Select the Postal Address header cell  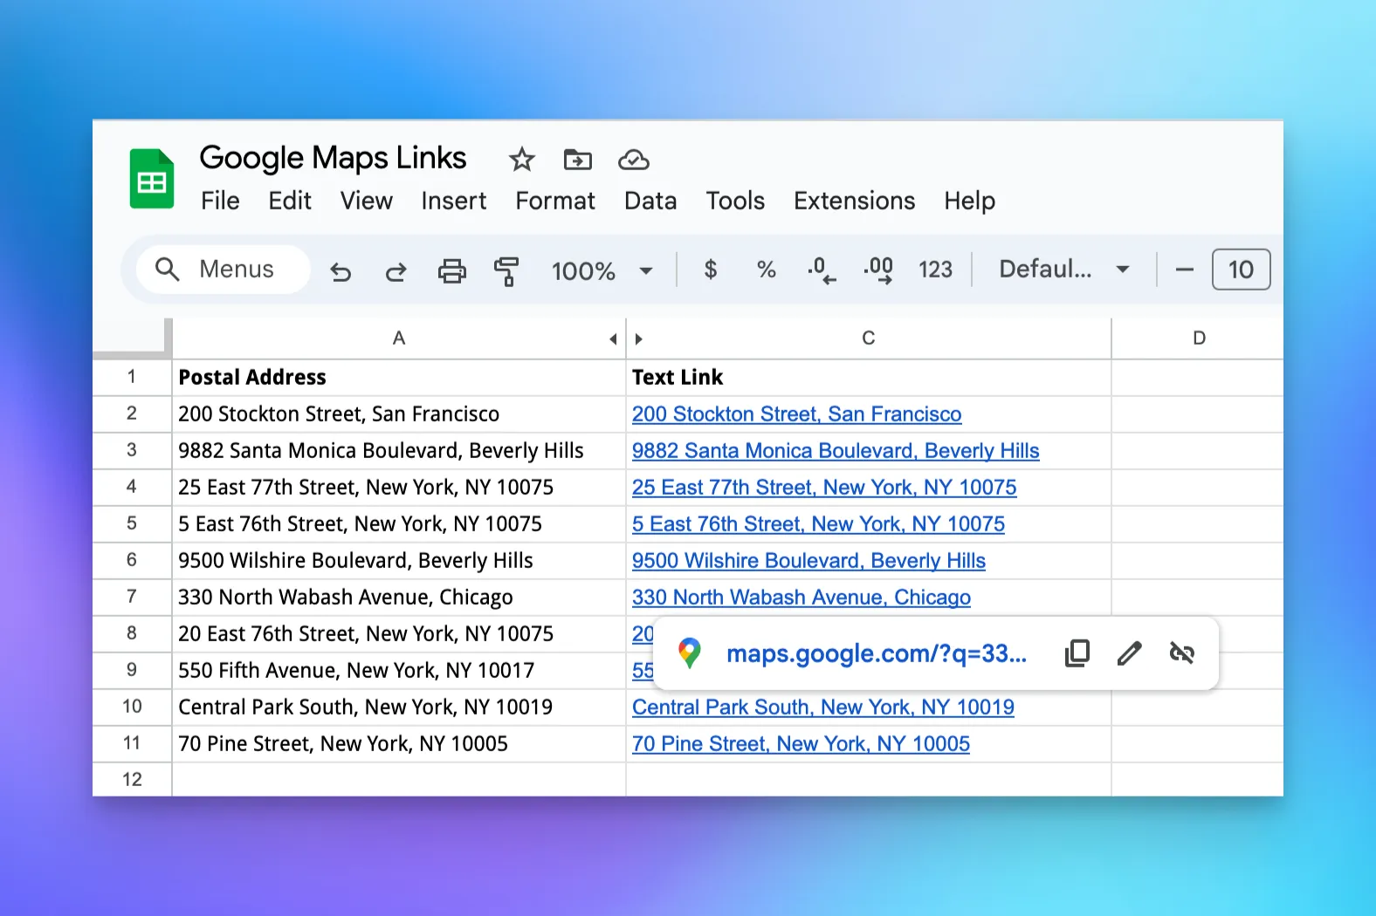(399, 378)
